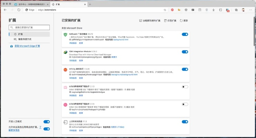Go back using the browser back arrow

coord(5,10)
